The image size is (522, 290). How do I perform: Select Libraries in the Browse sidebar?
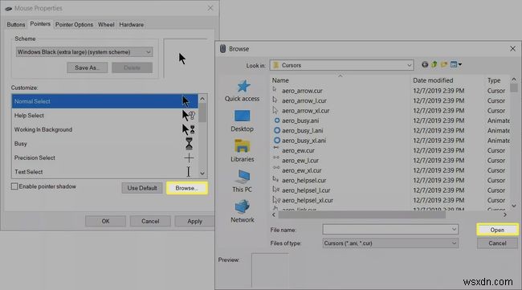click(242, 151)
